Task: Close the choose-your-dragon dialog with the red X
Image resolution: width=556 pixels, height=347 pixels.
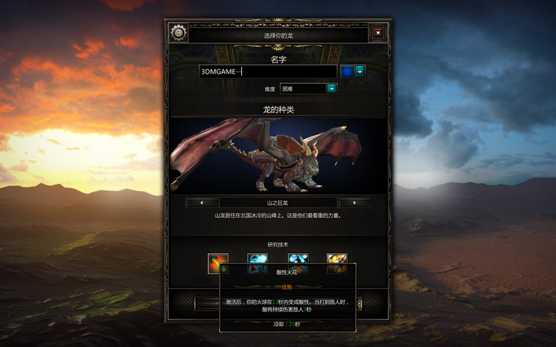Action: pos(378,33)
